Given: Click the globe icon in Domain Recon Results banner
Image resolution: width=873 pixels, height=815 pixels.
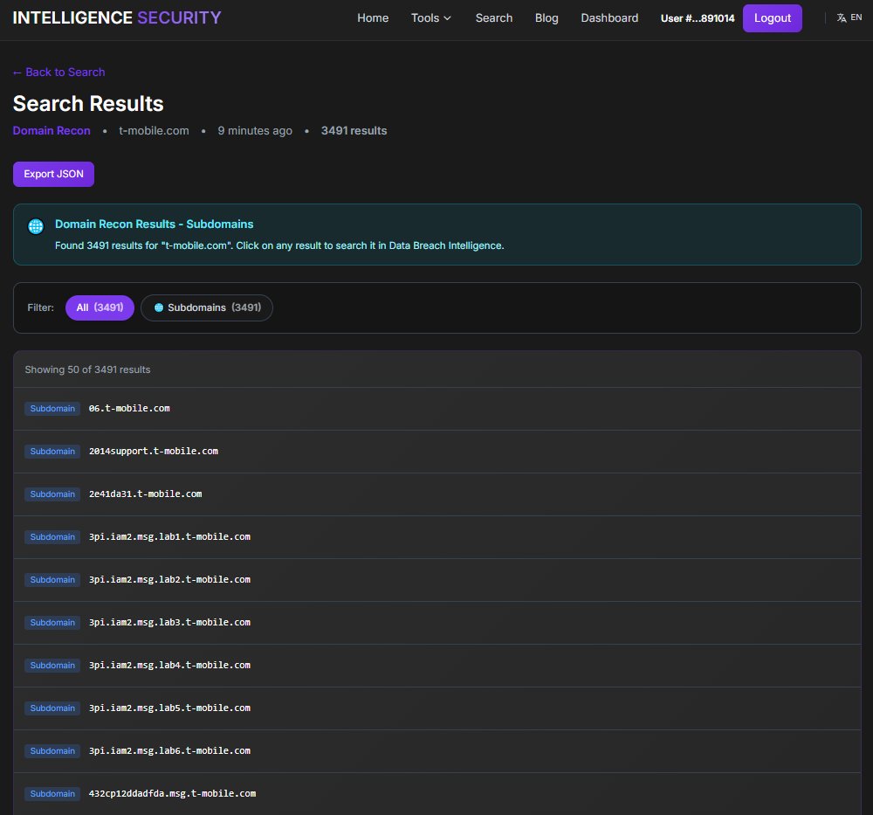Looking at the screenshot, I should (x=36, y=226).
